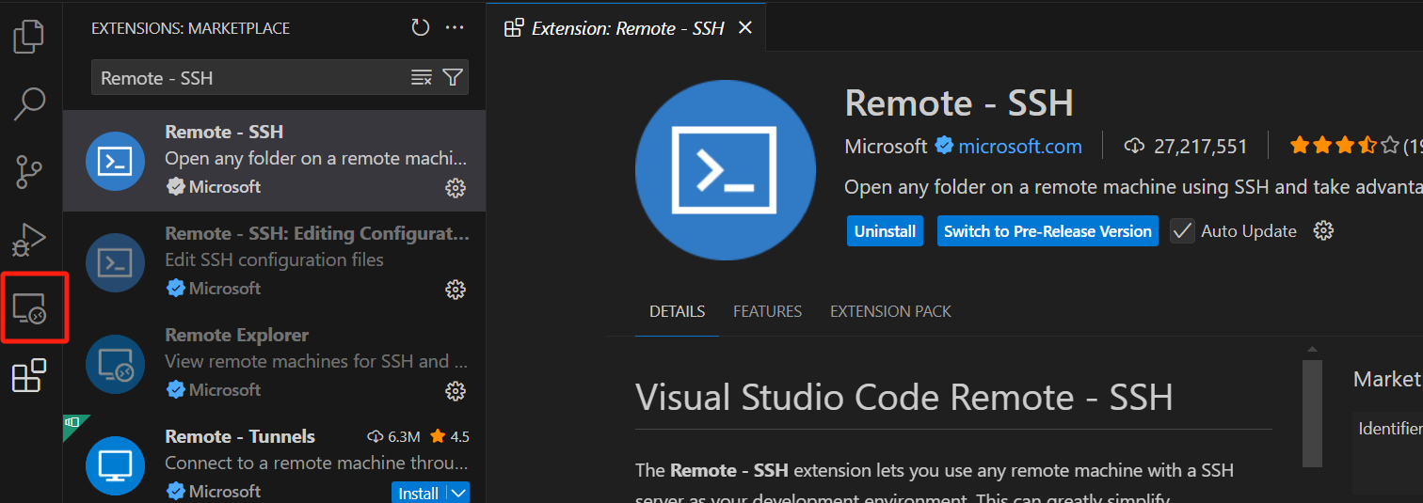1423x503 pixels.
Task: Open the Search view in activity bar
Action: click(x=29, y=103)
